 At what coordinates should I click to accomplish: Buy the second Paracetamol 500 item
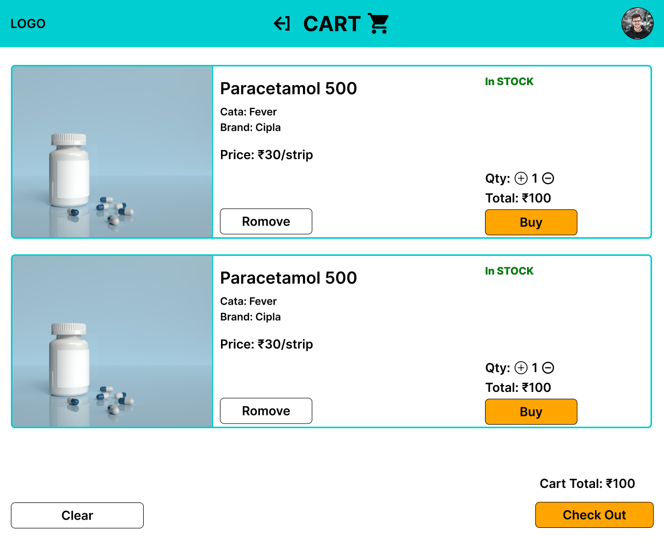(x=531, y=412)
